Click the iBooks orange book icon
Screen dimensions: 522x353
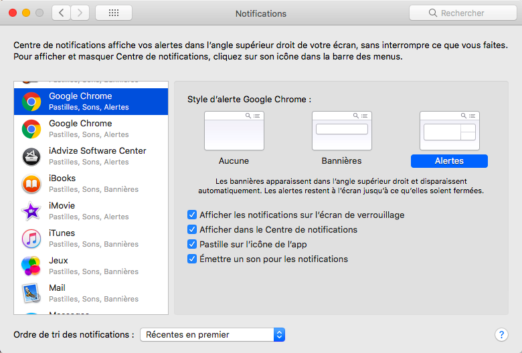(x=31, y=184)
